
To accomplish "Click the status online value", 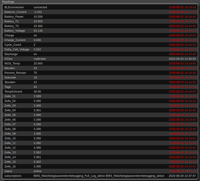I will click(37, 171).
